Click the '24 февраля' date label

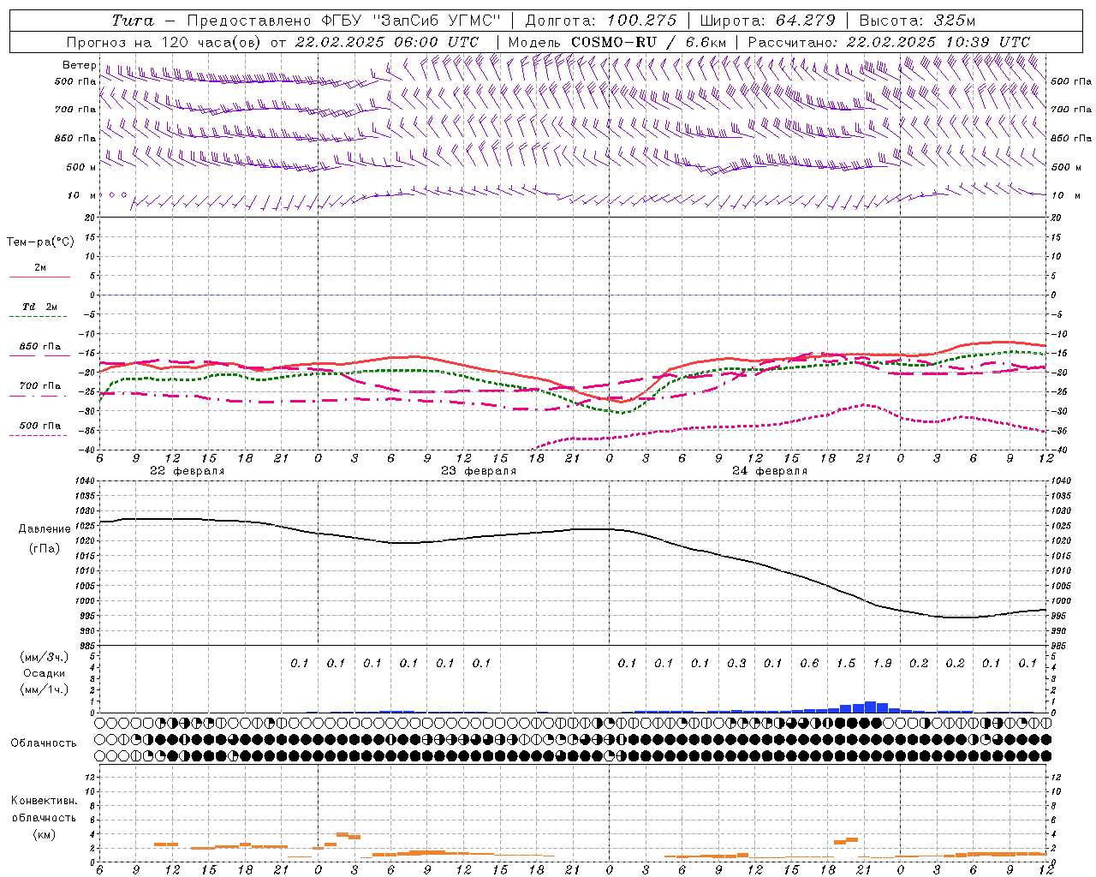(x=770, y=471)
